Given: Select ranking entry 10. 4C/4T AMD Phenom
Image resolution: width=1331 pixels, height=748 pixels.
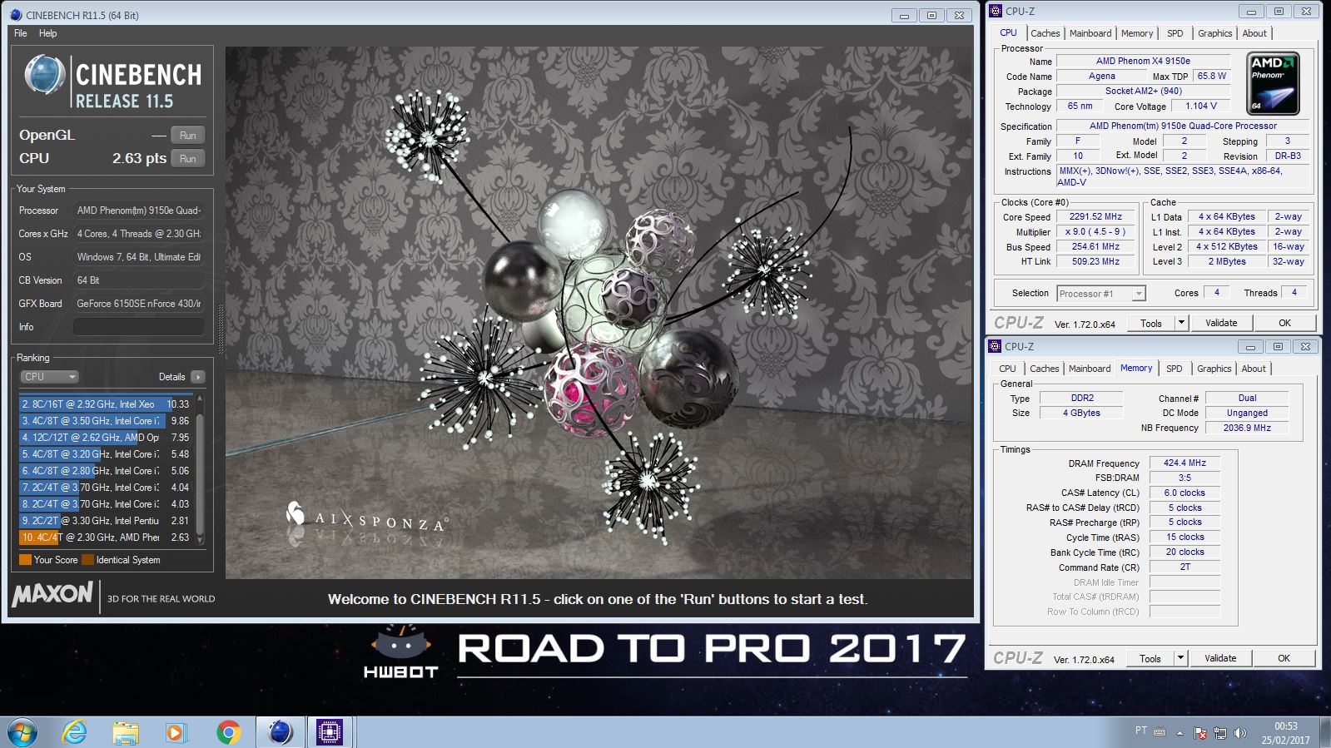Looking at the screenshot, I should pos(106,537).
